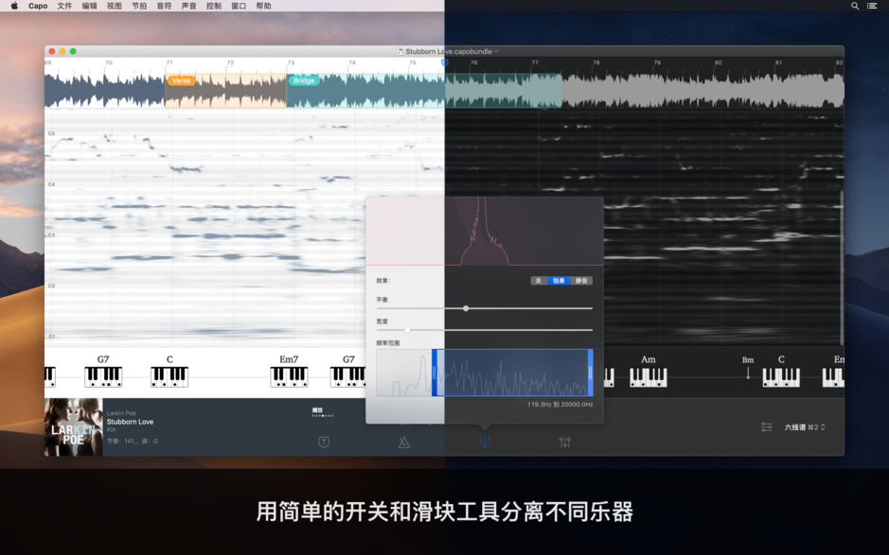Viewport: 889px width, 555px height.
Task: Select the isolation tuning-fork tool
Action: [x=486, y=442]
